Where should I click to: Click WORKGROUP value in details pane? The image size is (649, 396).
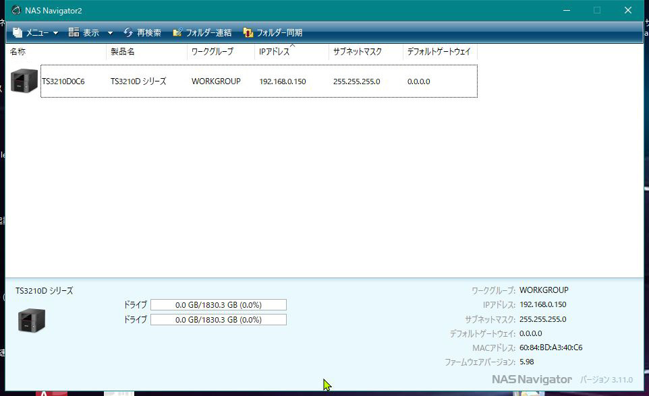click(x=544, y=290)
